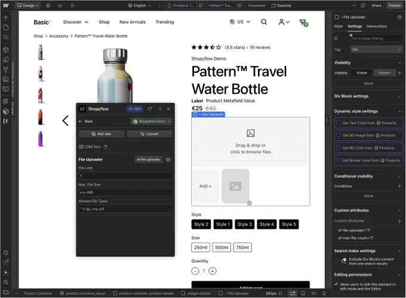The height and width of the screenshot is (298, 406).
Task: Go Back in Shopyflow panel
Action: [86, 121]
